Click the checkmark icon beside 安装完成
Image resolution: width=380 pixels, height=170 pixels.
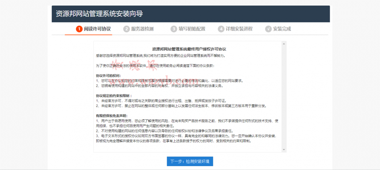tap(268, 29)
